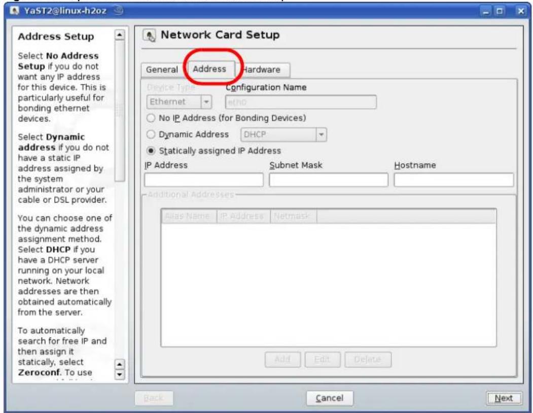Screen dimensions: 533x413
Task: Click the IP Address table column header
Action: tap(243, 216)
